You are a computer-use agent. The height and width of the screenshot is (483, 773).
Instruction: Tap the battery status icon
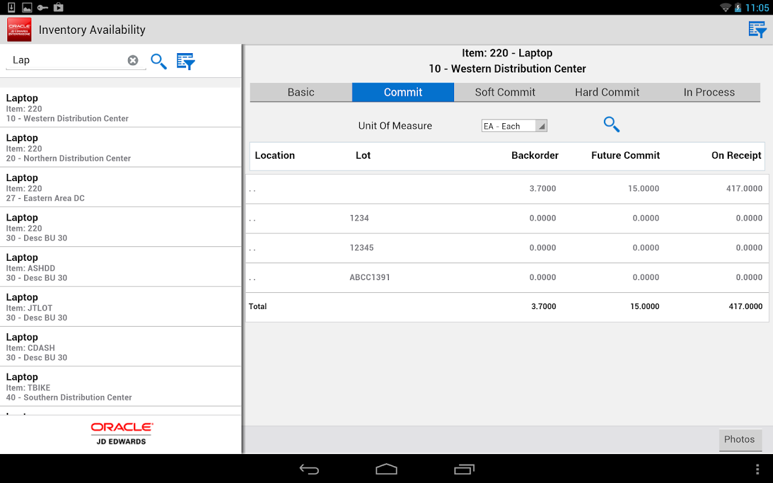pyautogui.click(x=738, y=7)
